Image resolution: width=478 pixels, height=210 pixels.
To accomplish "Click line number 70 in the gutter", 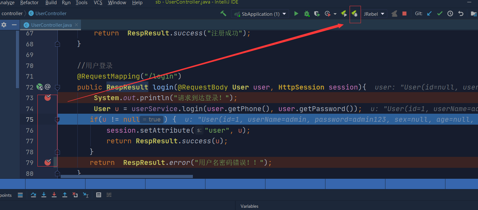I will tap(30, 66).
